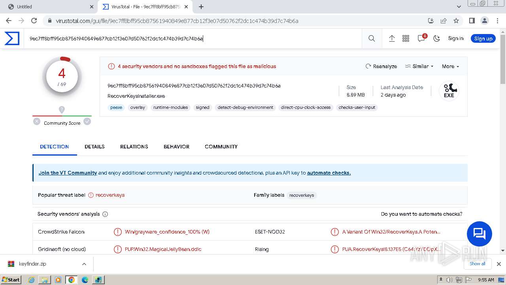Open the Chrome three-dot menu
This screenshot has height=285, width=506.
[497, 21]
